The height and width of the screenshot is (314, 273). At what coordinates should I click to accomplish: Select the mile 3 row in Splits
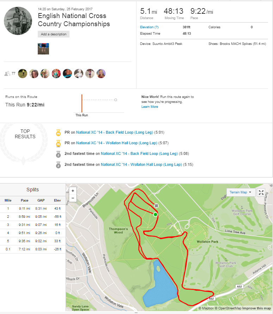point(33,225)
